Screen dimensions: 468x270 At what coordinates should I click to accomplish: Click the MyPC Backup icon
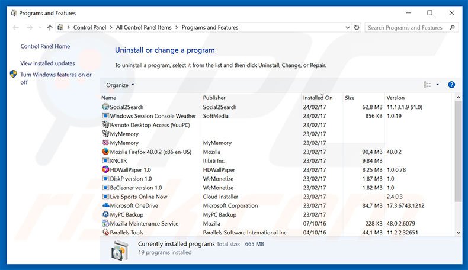[x=105, y=214]
